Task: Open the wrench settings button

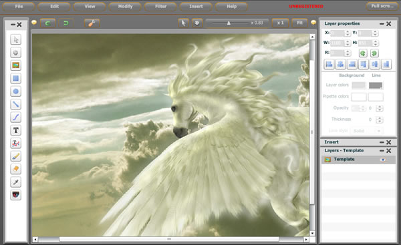Action: pos(92,23)
